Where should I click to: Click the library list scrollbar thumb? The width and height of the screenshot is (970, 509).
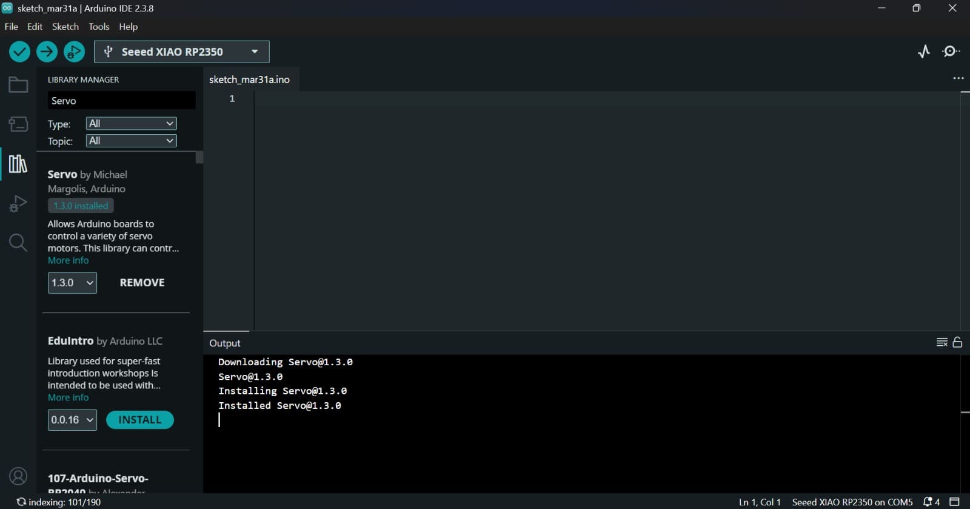point(199,158)
